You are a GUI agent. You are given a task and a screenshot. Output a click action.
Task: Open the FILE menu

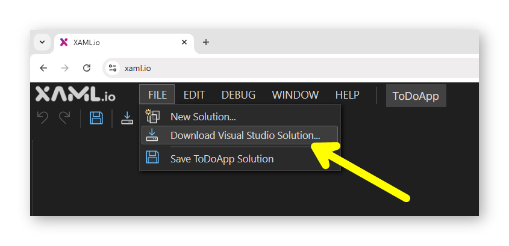(x=157, y=94)
